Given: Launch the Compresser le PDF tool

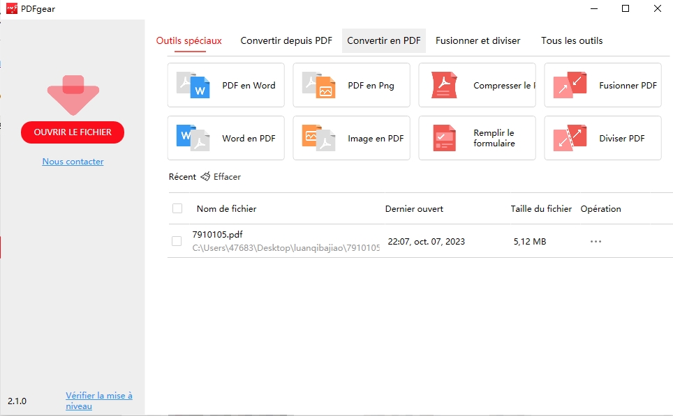Looking at the screenshot, I should click(x=476, y=85).
